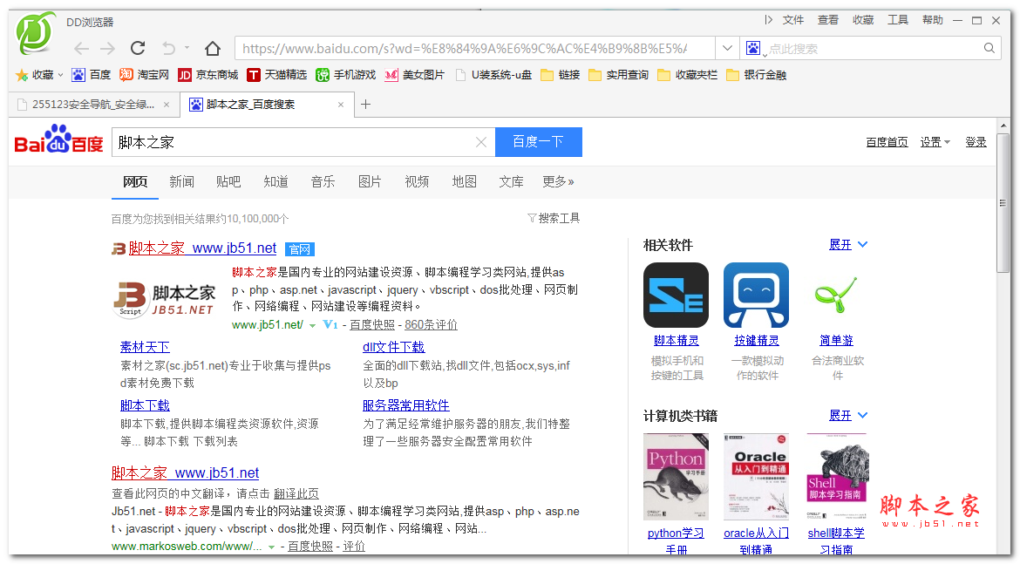Viewport: 1020px width, 564px height.
Task: Open the 京东商城 bookmark
Action: pyautogui.click(x=208, y=75)
